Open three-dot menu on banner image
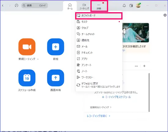This screenshot has height=132, width=168. click(146, 27)
